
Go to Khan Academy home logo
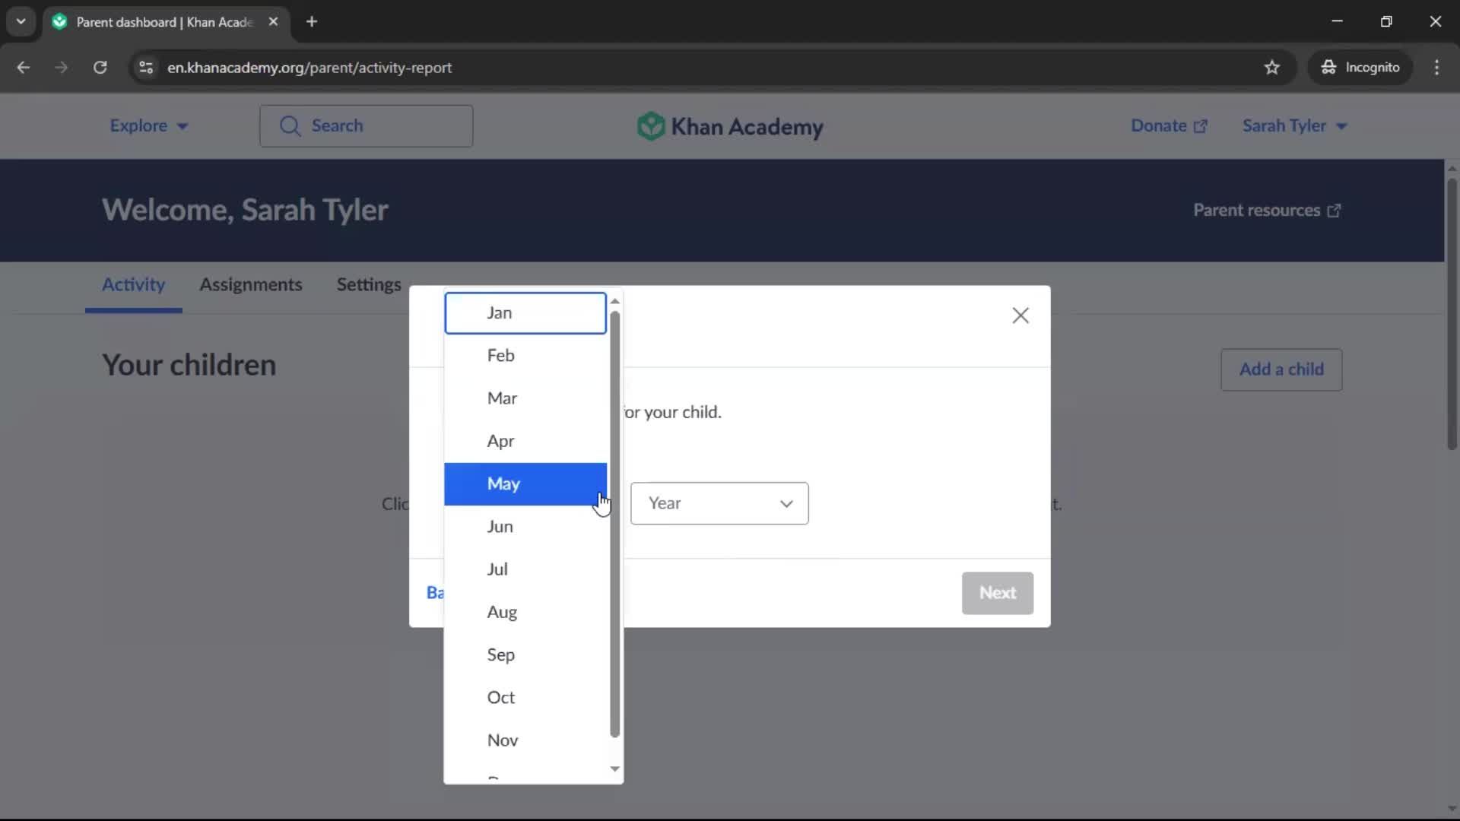point(730,126)
